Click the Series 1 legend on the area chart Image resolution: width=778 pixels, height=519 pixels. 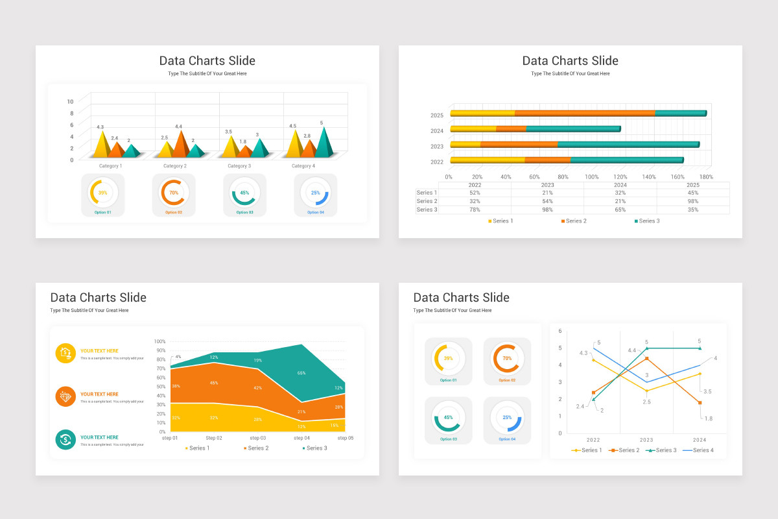pyautogui.click(x=187, y=448)
